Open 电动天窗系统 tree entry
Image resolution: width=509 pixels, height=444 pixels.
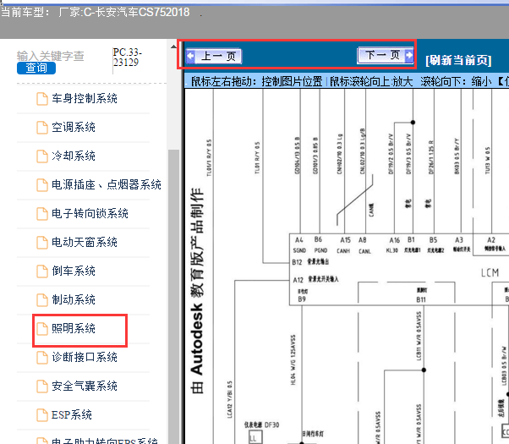84,243
